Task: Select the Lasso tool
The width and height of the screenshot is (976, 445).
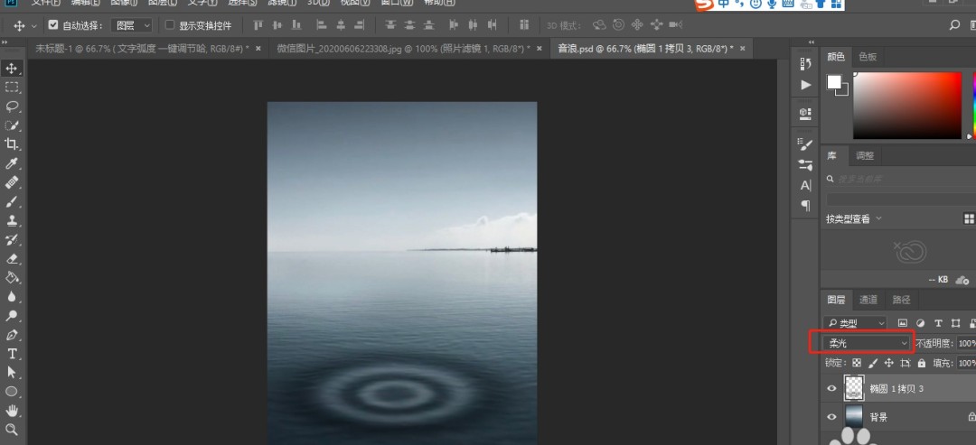Action: (12, 106)
